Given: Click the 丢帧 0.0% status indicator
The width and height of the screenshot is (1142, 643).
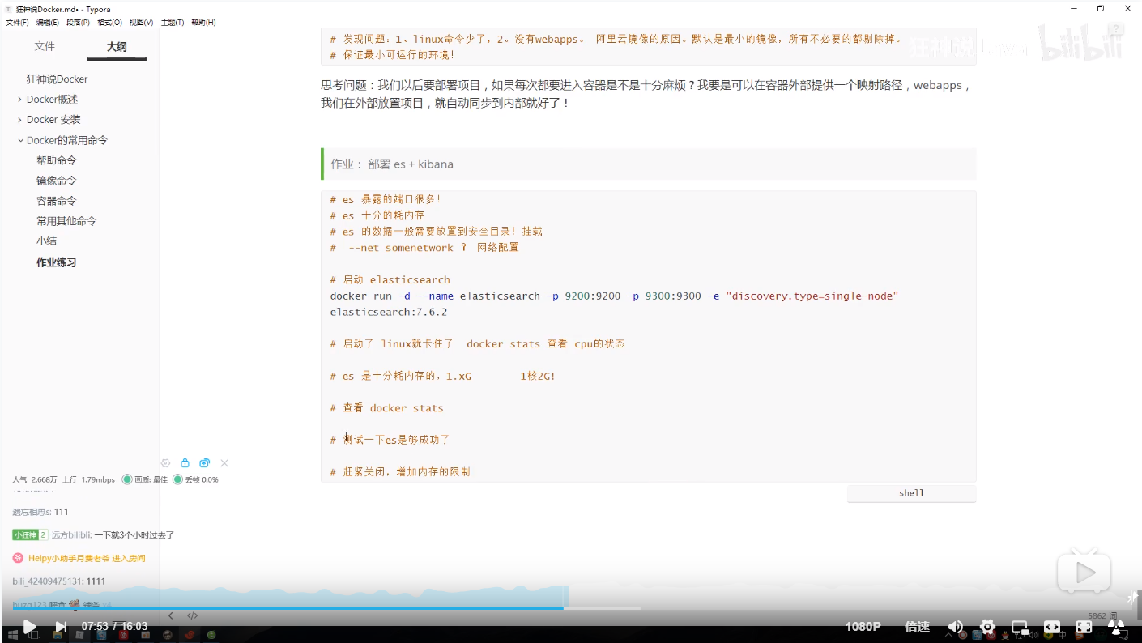Looking at the screenshot, I should coord(195,479).
